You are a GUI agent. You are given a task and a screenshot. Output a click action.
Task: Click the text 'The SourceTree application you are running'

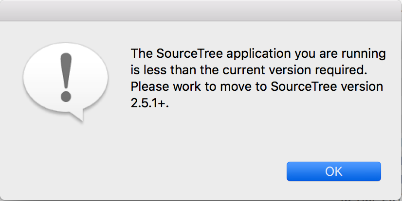(258, 54)
